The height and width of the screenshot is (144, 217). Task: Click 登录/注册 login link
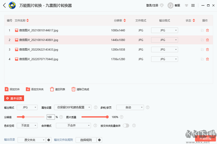(x=152, y=5)
